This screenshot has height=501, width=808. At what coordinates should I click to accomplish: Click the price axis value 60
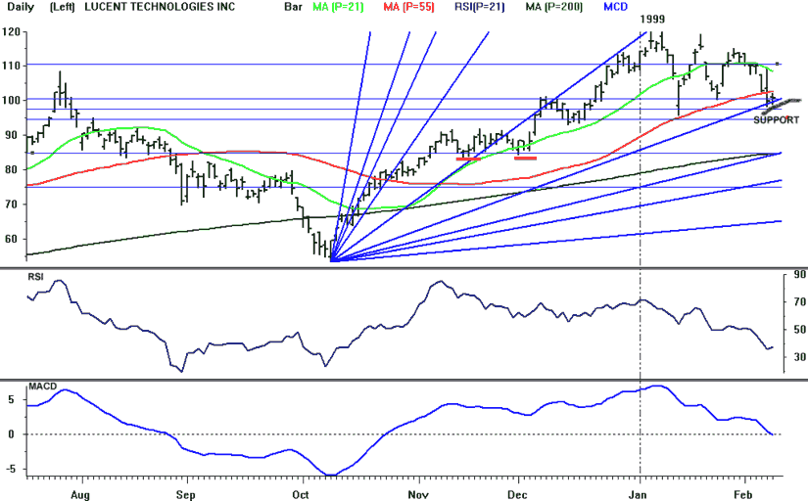[x=14, y=239]
